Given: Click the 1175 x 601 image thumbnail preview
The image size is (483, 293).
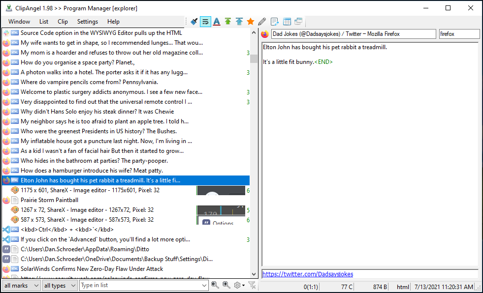Looking at the screenshot, I should tap(221, 190).
